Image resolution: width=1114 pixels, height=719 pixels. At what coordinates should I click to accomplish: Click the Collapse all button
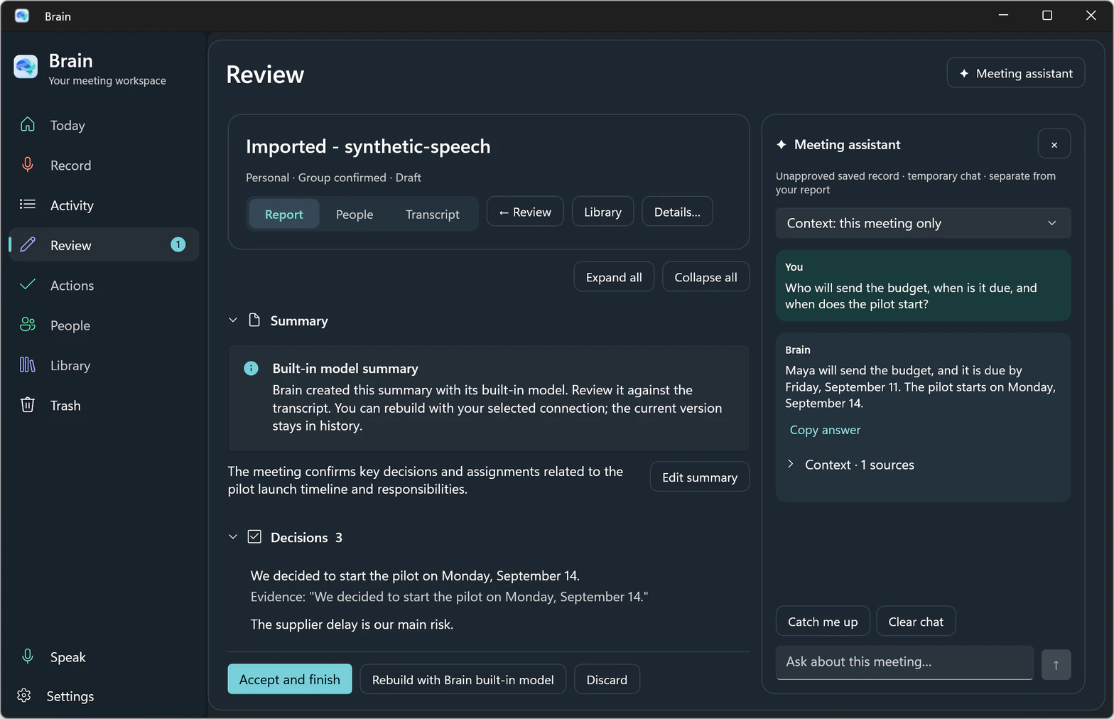coord(705,277)
